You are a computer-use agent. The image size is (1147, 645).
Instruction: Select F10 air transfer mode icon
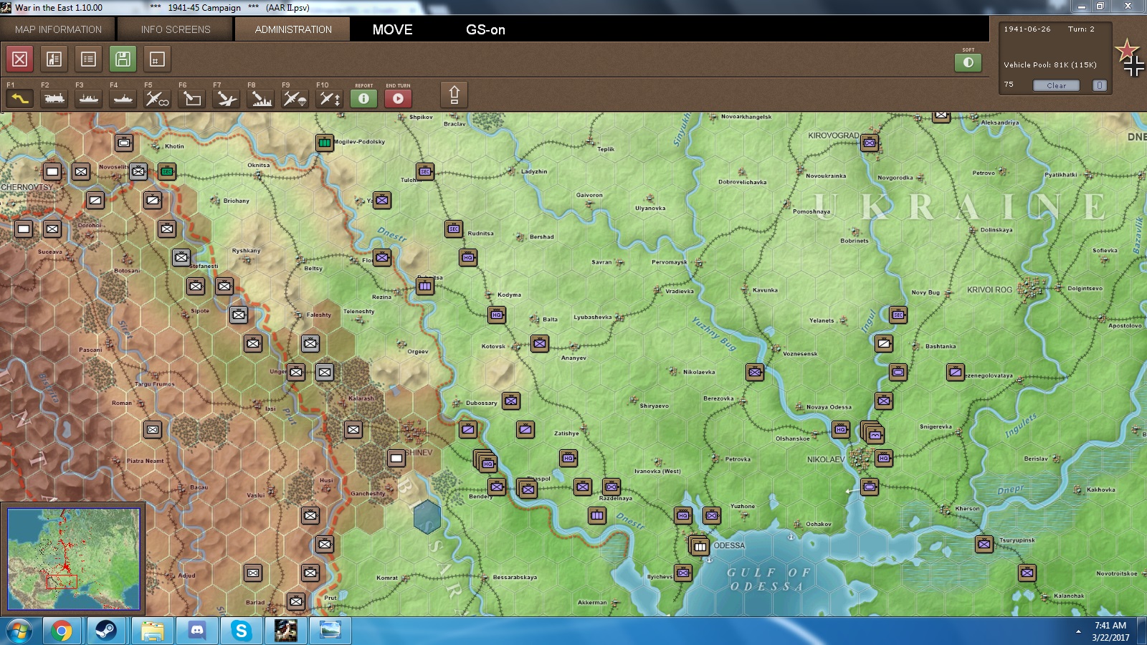click(330, 99)
